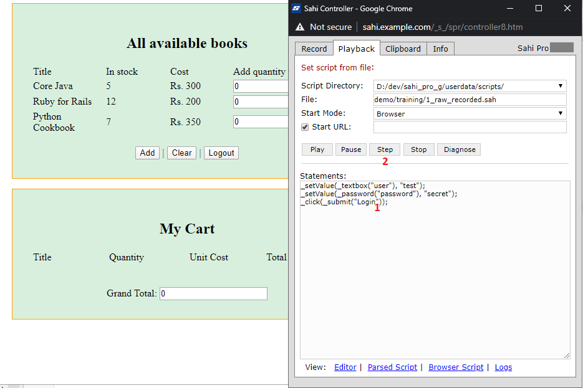The image size is (583, 388).
Task: Click the Logout button
Action: click(221, 153)
